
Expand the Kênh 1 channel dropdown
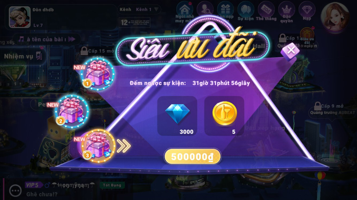pos(147,10)
